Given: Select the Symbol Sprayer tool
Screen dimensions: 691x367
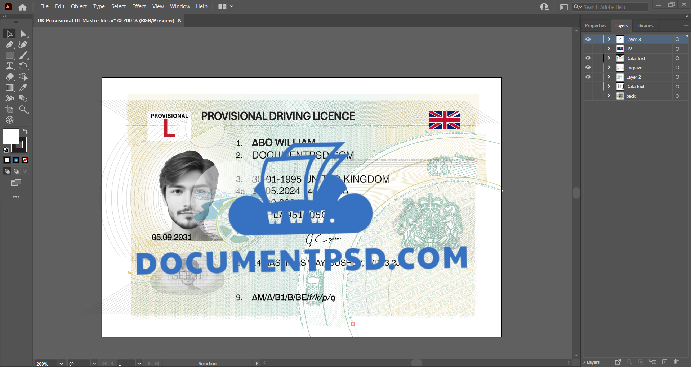Looking at the screenshot, I should click(x=10, y=120).
